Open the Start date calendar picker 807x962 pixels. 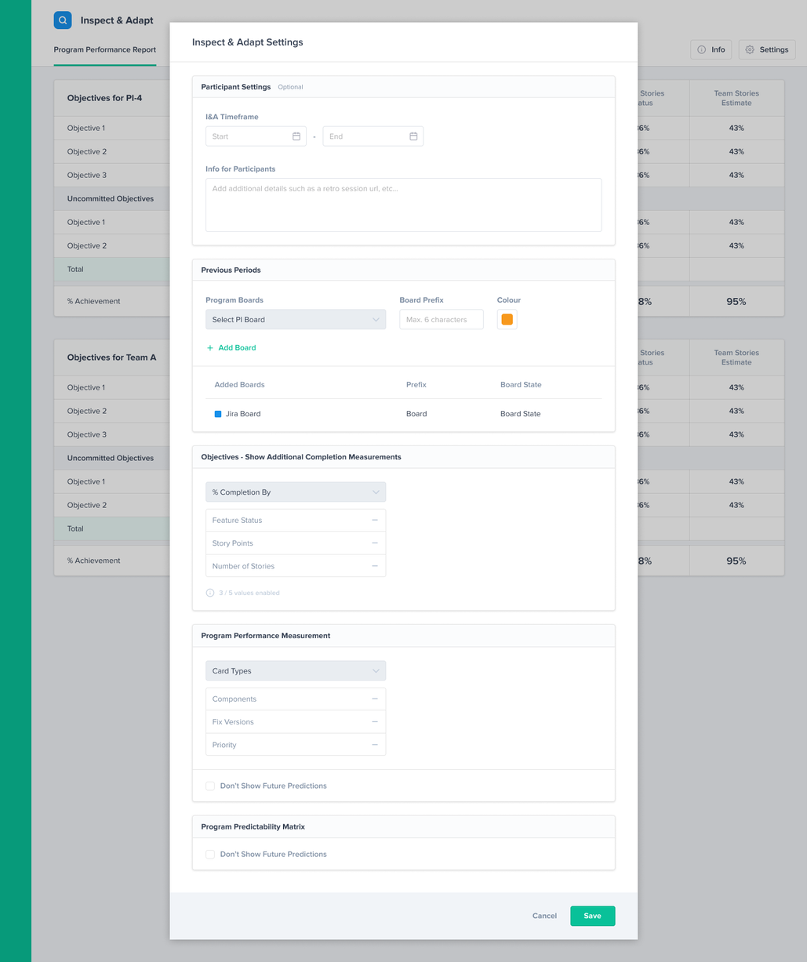tap(296, 136)
